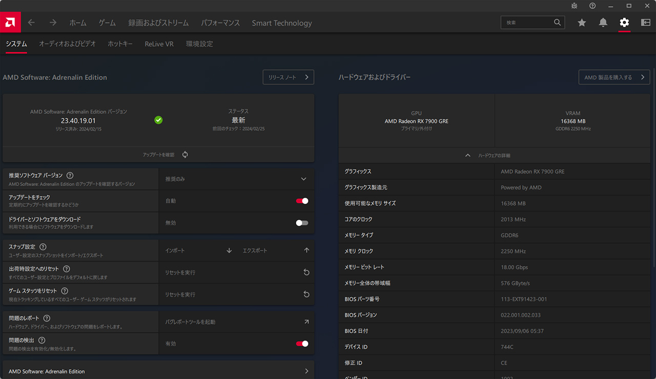Image resolution: width=656 pixels, height=379 pixels.
Task: Open the ゲーム menu
Action: (x=107, y=23)
